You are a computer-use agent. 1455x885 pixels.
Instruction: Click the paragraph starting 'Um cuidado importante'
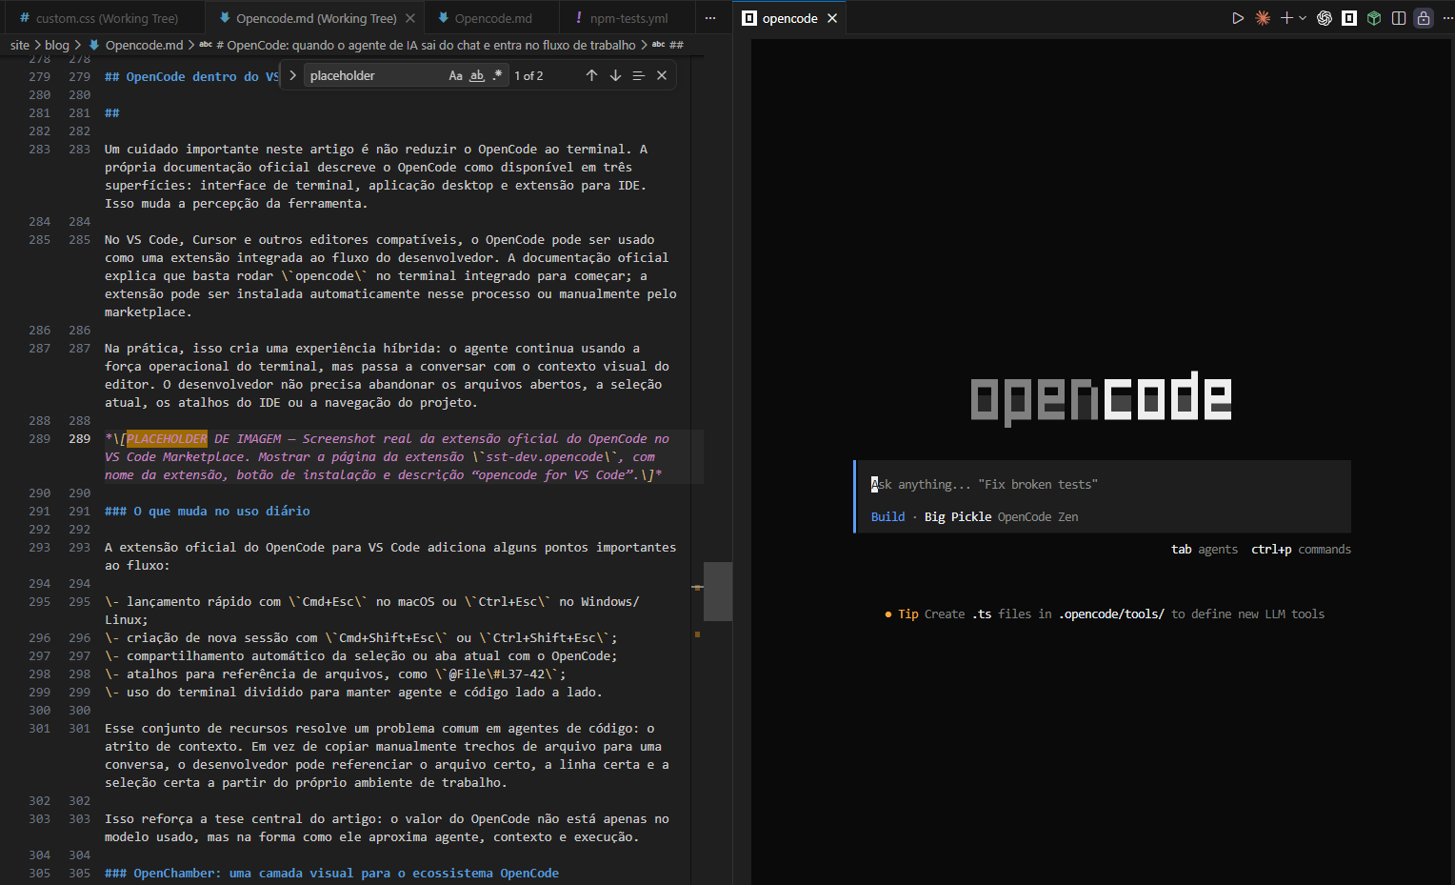pyautogui.click(x=376, y=176)
